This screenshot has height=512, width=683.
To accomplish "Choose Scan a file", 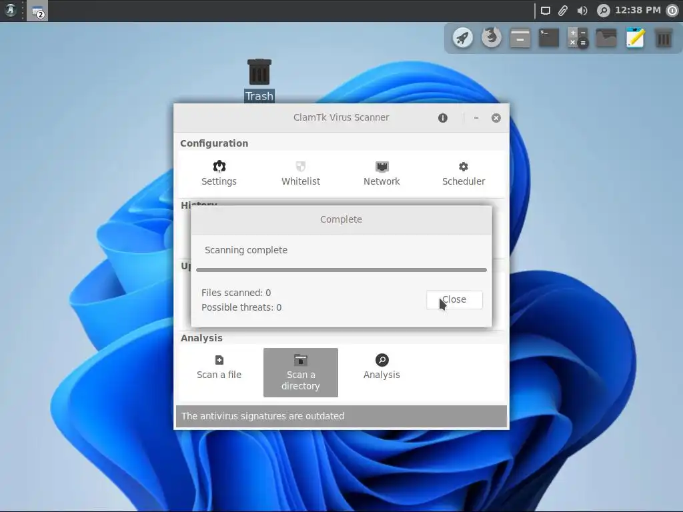I will click(x=219, y=367).
